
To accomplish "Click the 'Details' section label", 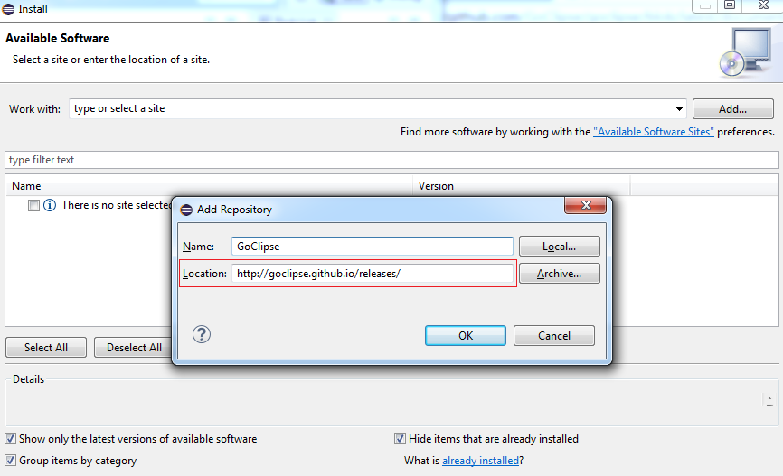I will pos(28,379).
